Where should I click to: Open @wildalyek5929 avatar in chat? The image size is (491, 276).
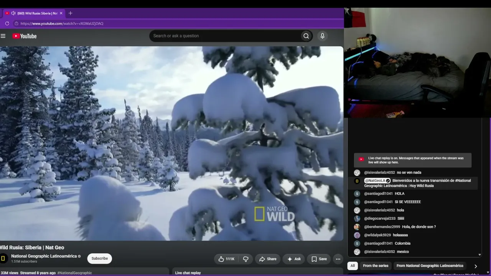pos(357,235)
